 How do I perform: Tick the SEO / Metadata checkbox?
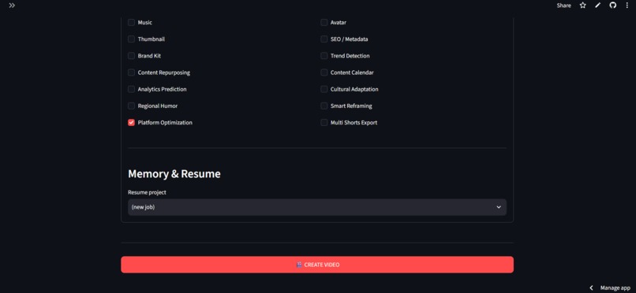pos(324,39)
